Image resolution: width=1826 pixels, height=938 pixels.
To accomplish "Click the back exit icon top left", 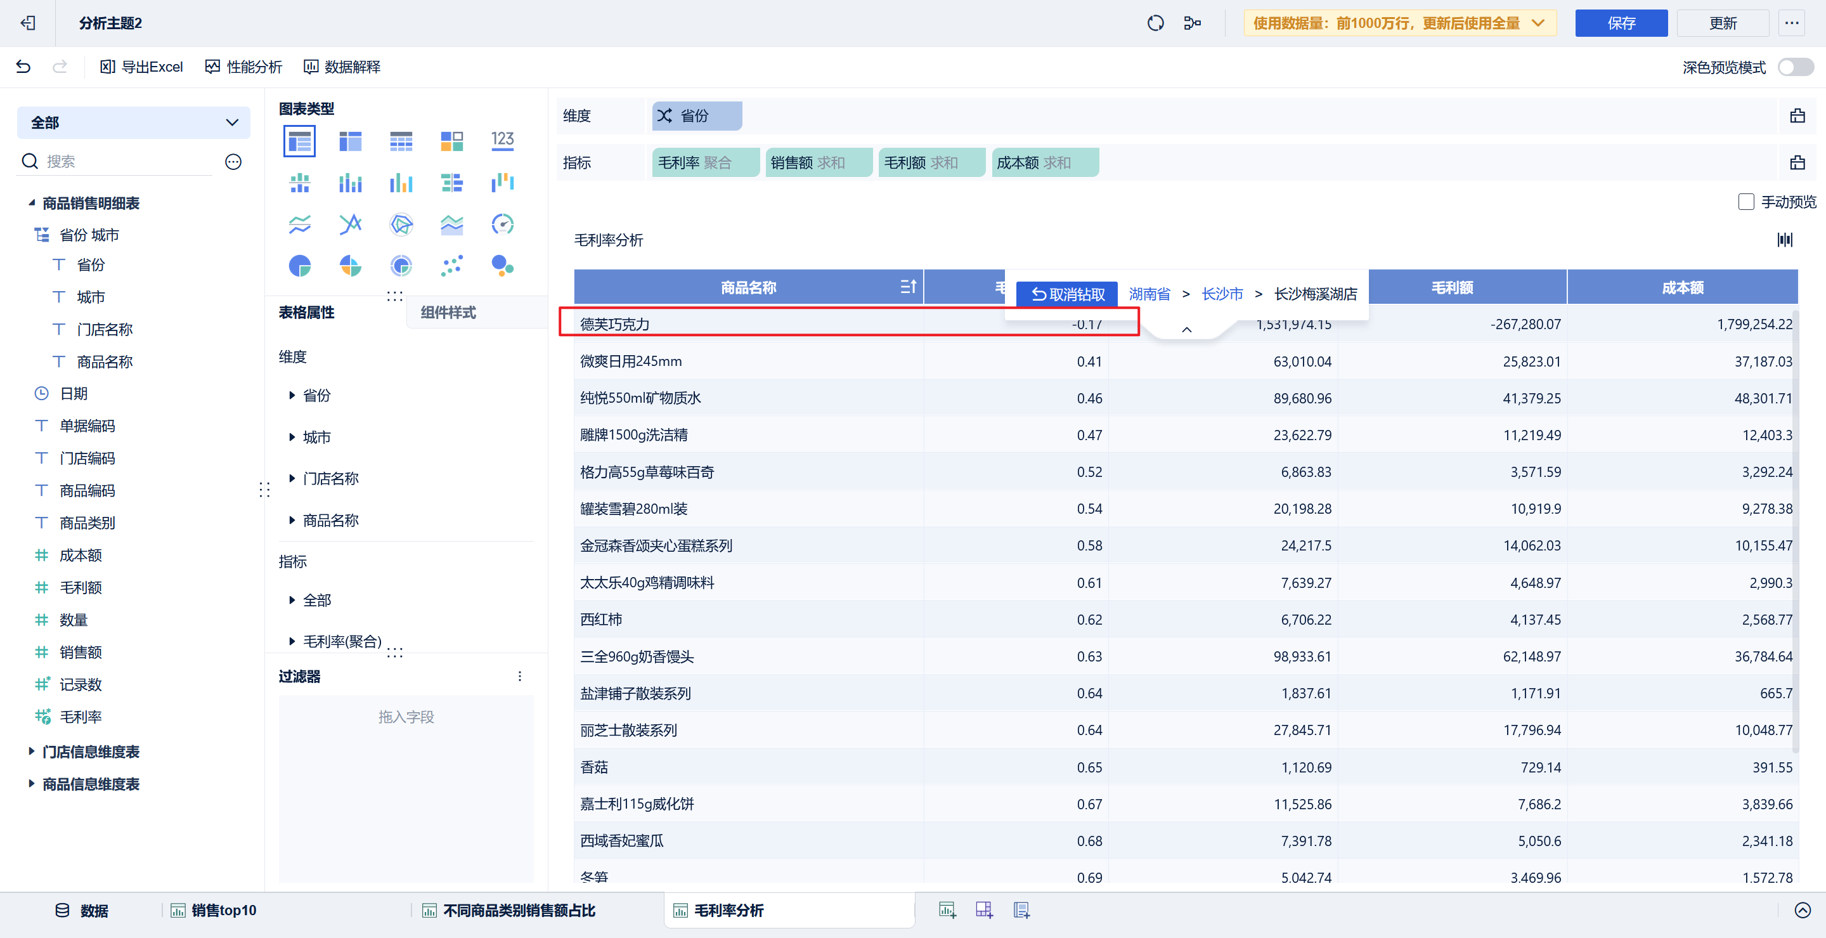I will [28, 23].
